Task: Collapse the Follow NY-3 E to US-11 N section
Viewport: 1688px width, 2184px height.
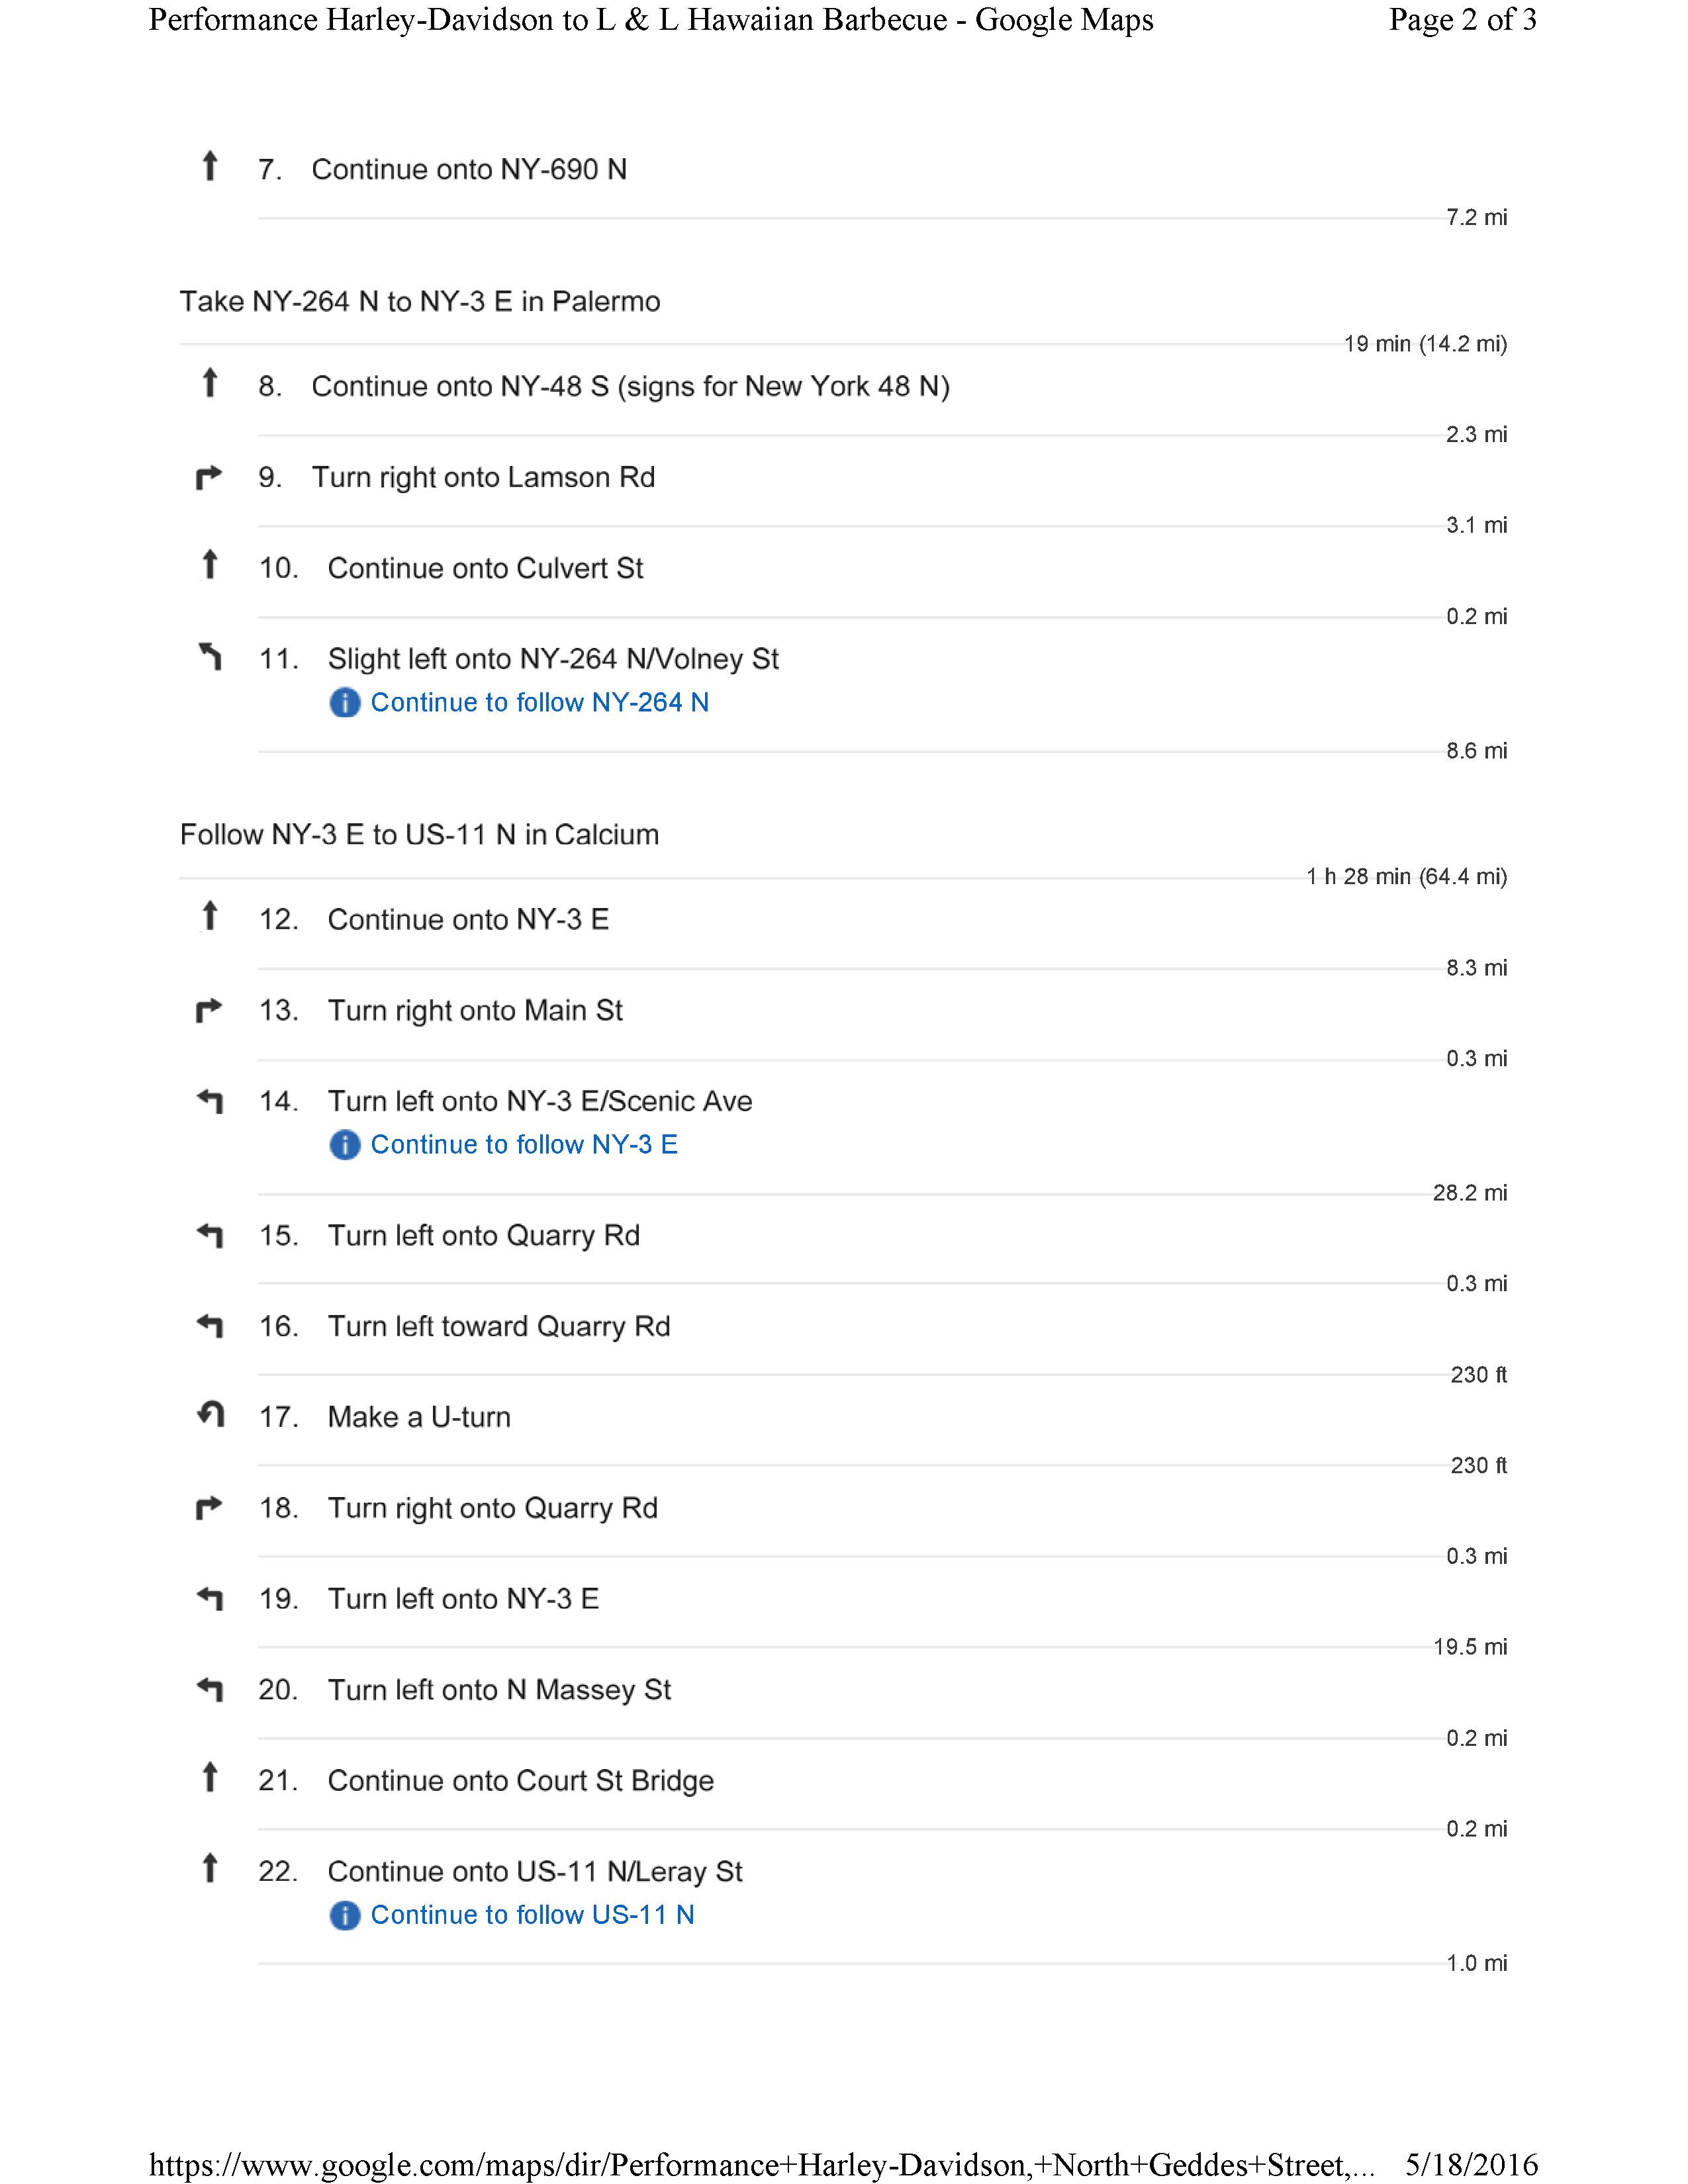Action: click(x=419, y=835)
